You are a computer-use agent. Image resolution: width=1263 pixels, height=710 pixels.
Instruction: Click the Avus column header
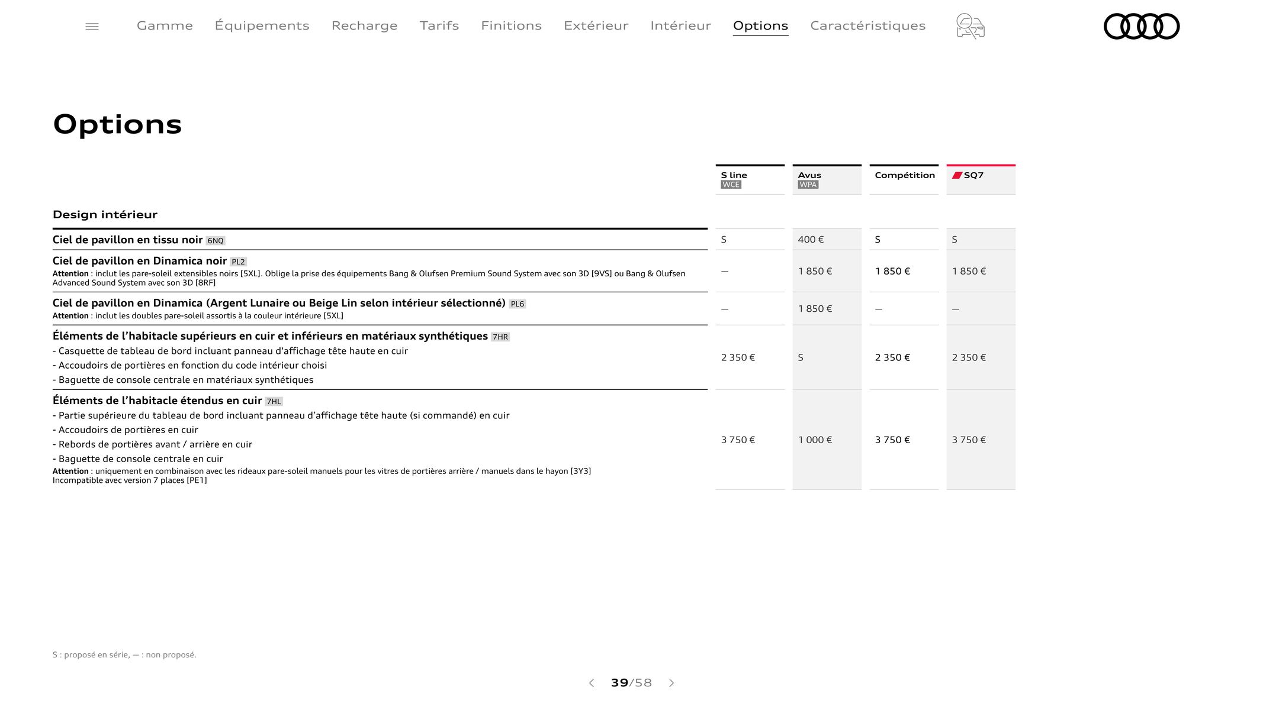827,179
